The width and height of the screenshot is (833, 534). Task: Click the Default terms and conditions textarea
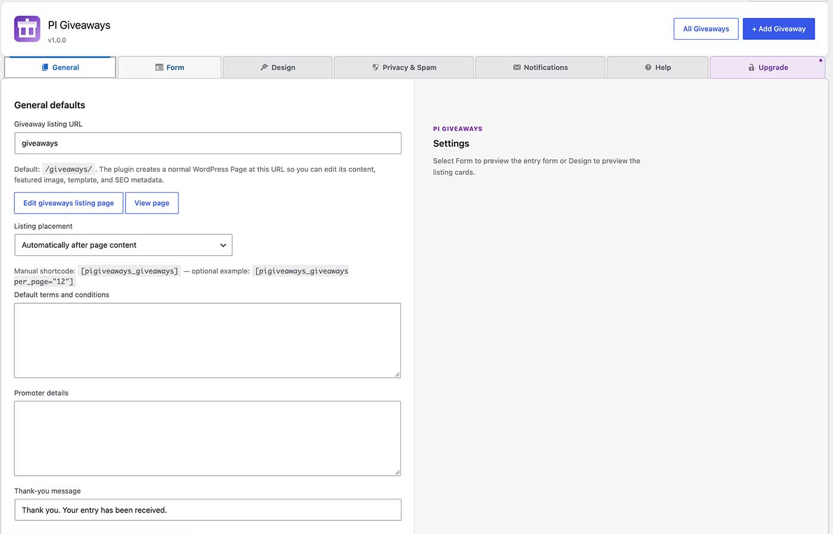coord(208,340)
